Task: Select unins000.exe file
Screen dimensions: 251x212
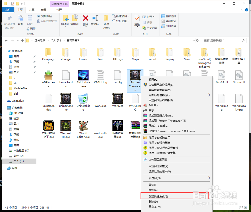Action: click(x=66, y=102)
